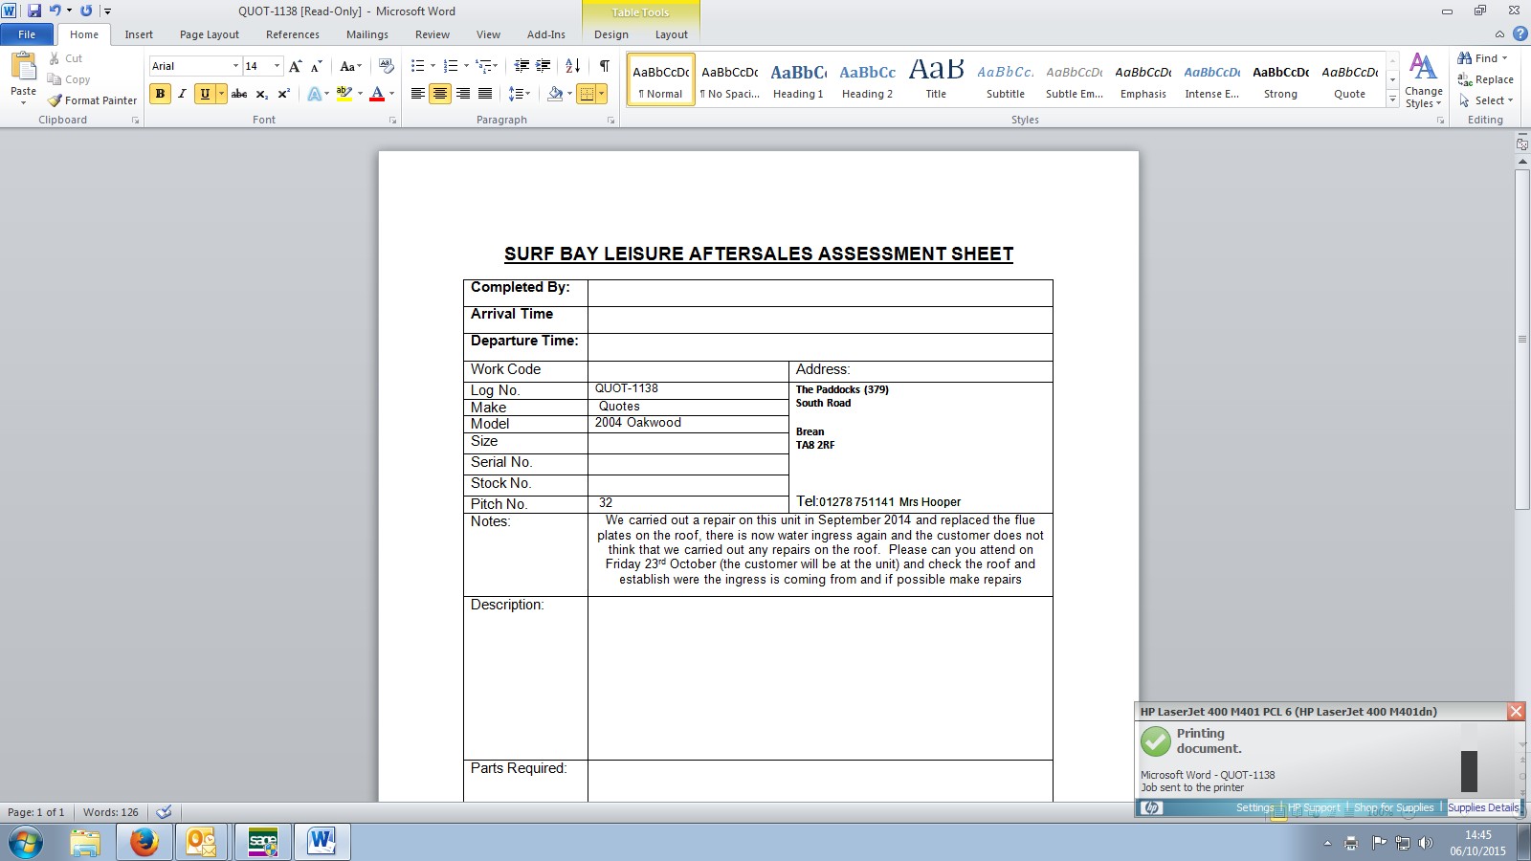Show or hide paragraph marks

(x=605, y=66)
